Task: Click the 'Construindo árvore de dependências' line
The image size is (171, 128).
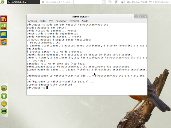Action: pos(52,34)
